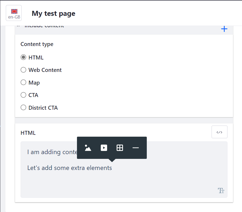
Task: Select the HTML content type
Action: pyautogui.click(x=23, y=57)
